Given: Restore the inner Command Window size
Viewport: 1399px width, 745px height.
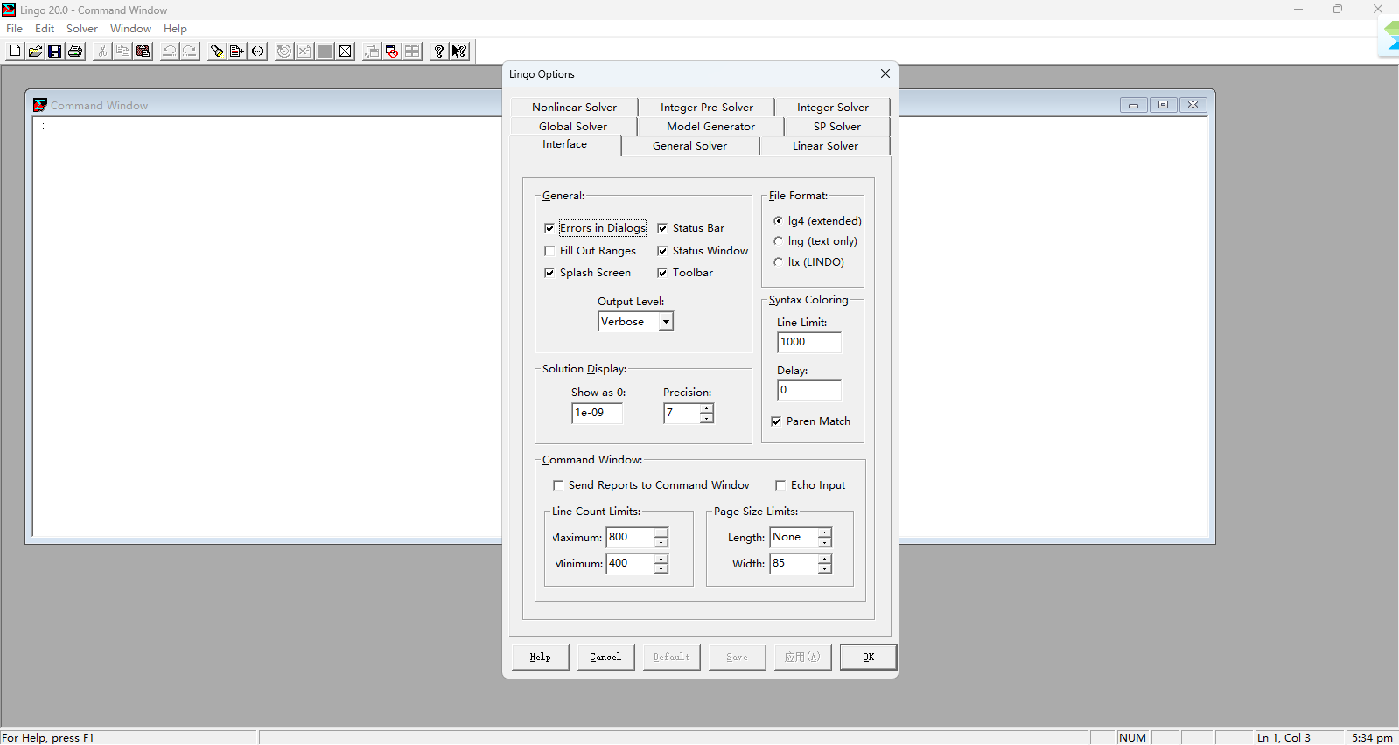Looking at the screenshot, I should coord(1163,105).
